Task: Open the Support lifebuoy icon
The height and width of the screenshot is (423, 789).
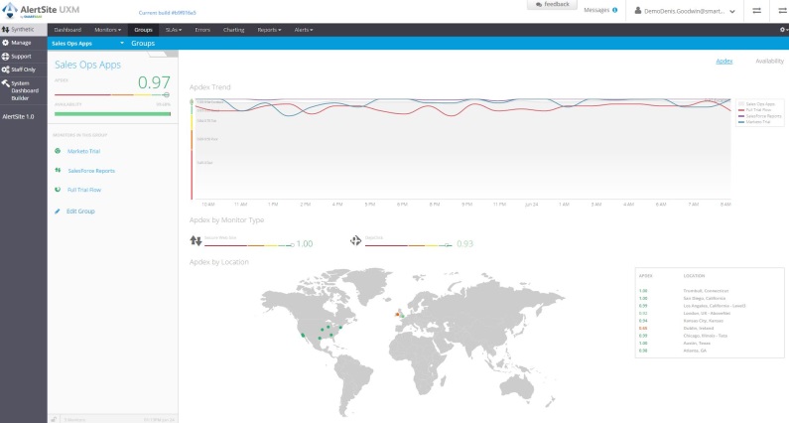Action: point(5,57)
